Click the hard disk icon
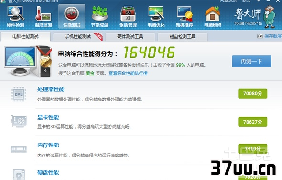The width and height of the screenshot is (282, 180). (x=19, y=174)
